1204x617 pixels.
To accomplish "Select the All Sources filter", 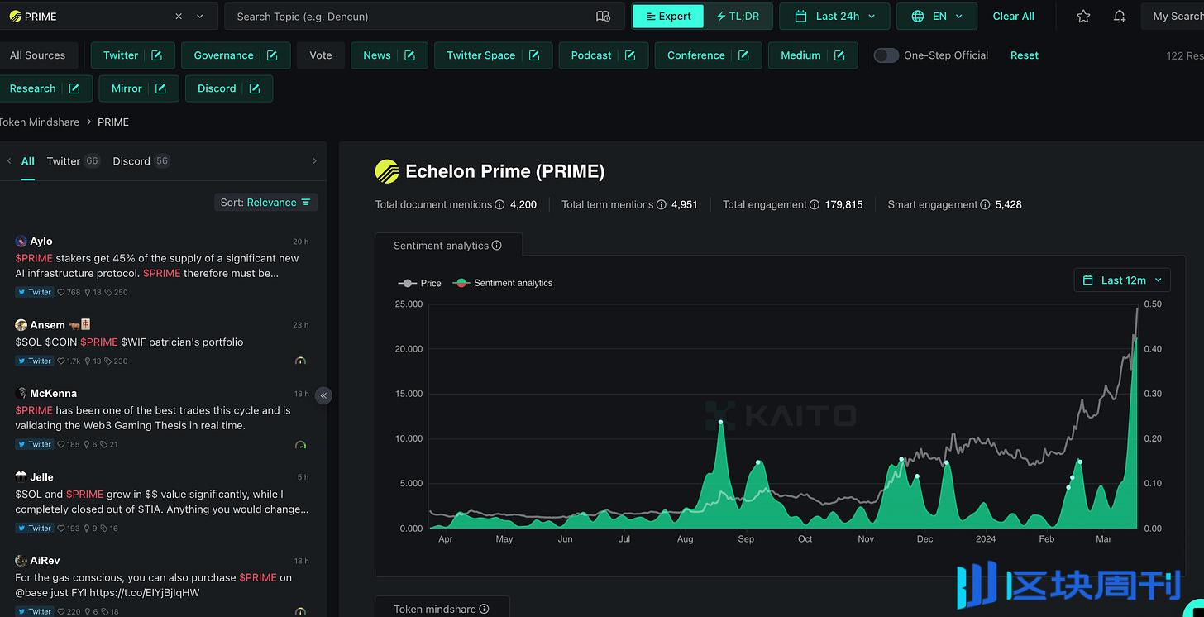I will [x=37, y=55].
